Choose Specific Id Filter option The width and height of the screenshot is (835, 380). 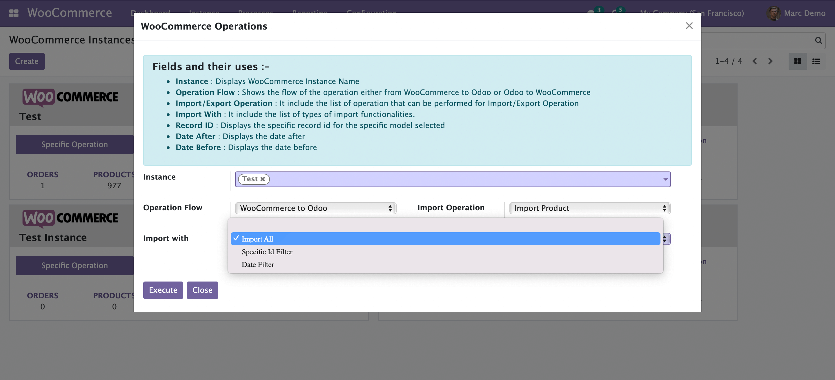pos(267,252)
